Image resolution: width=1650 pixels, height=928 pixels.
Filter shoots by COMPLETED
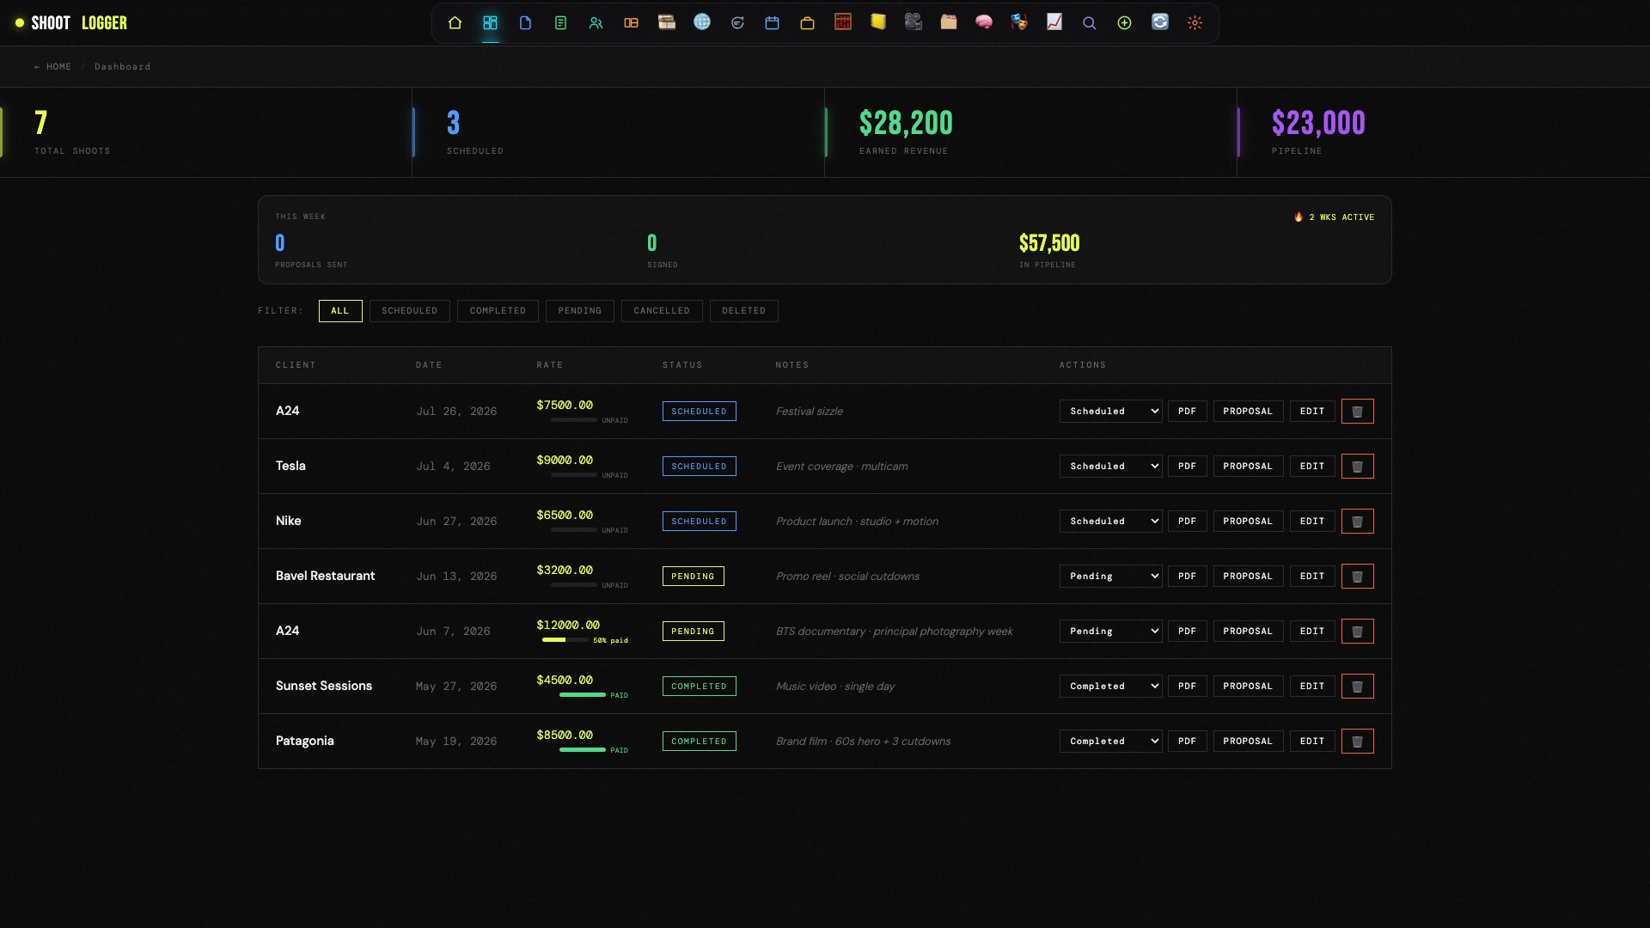coord(498,311)
